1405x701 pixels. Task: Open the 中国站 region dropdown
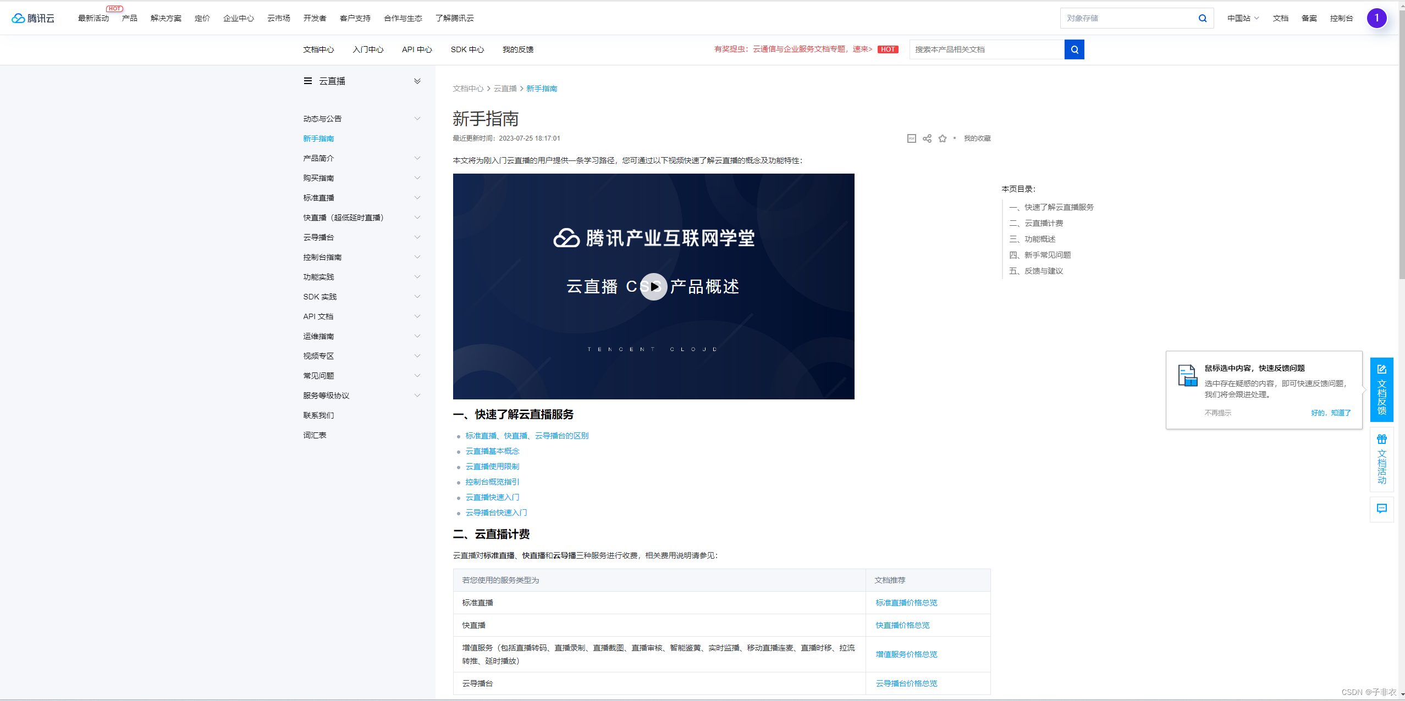click(1243, 18)
